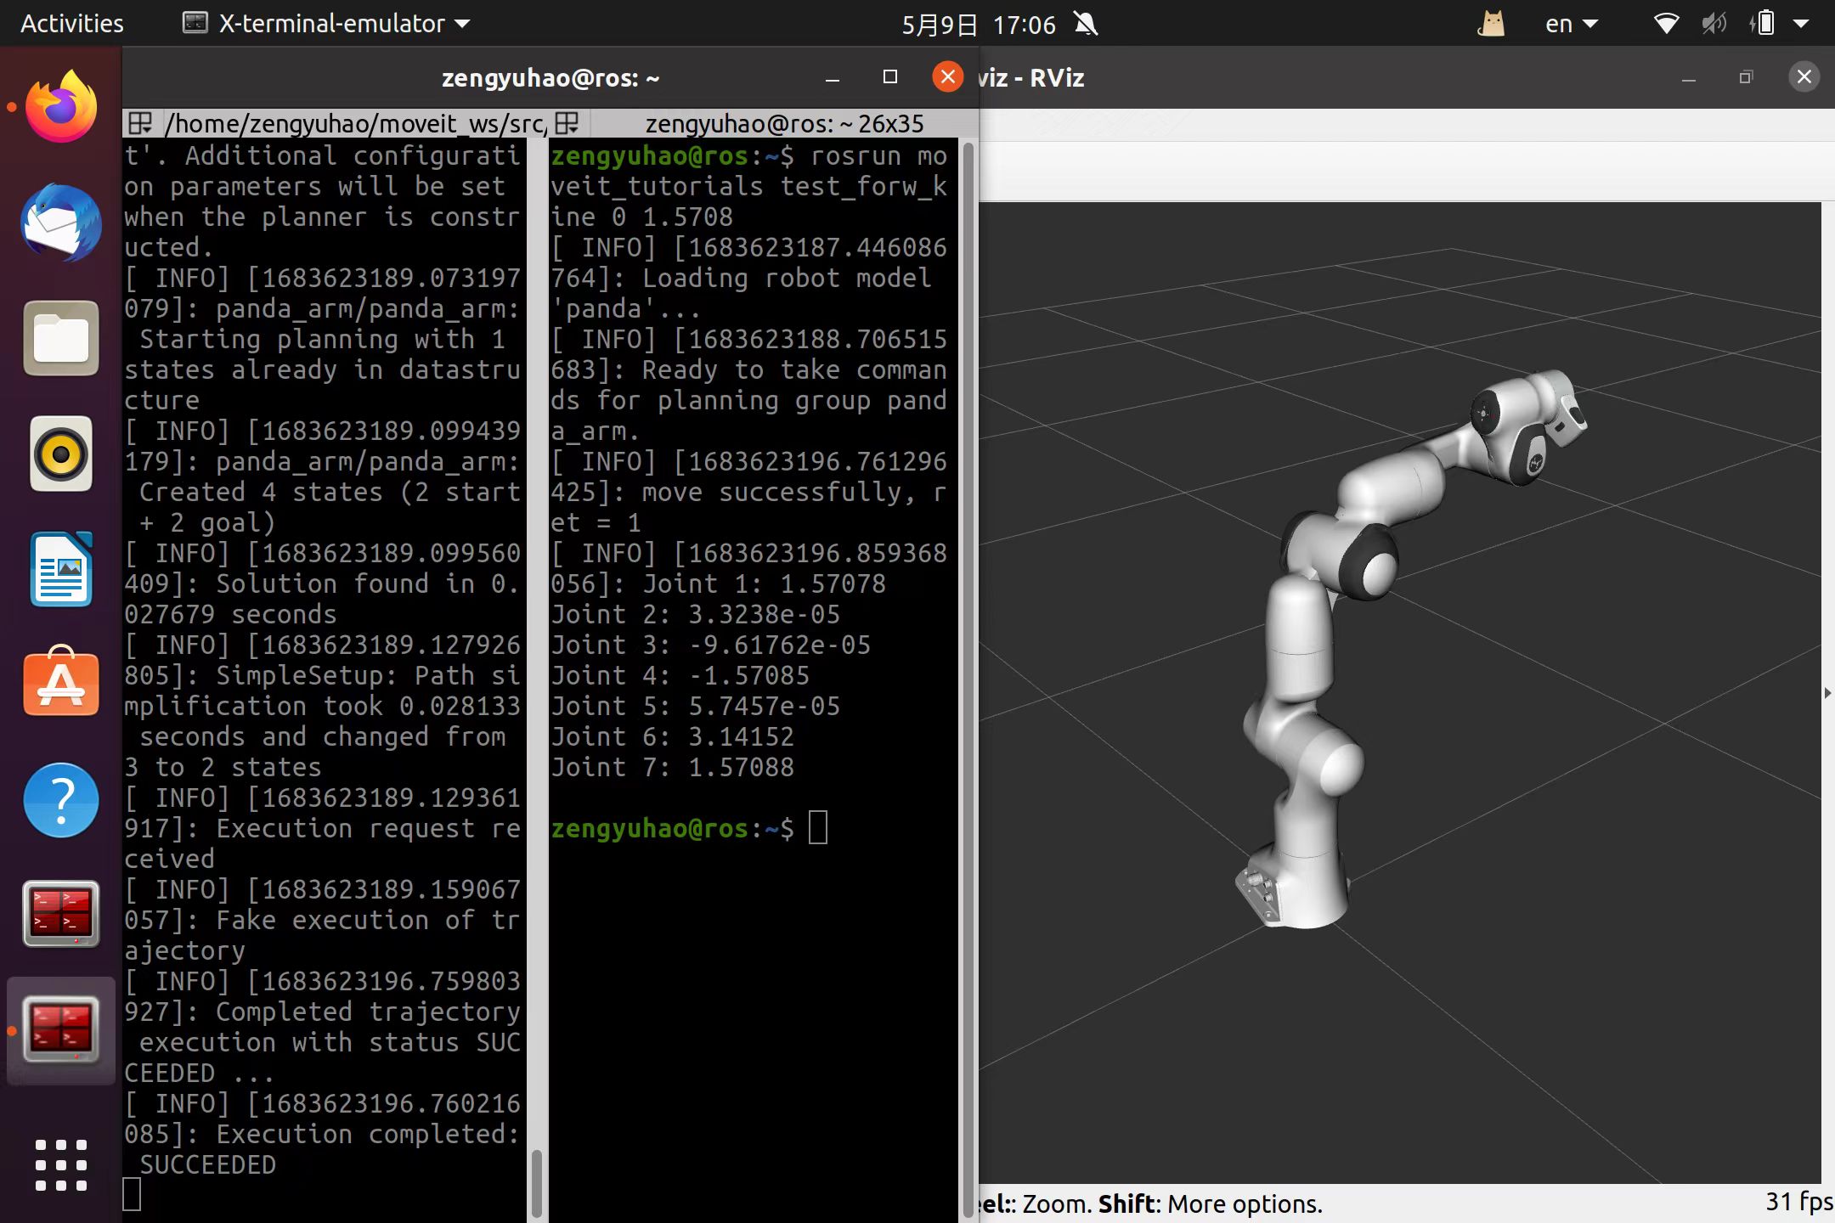Show Applications grid button
1835x1223 pixels.
[x=61, y=1165]
